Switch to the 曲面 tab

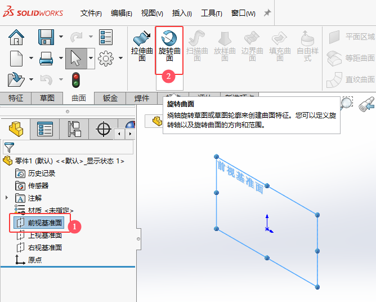79,98
